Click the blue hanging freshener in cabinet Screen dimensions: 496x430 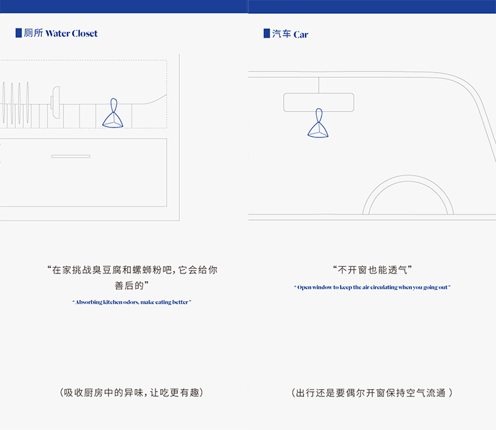point(112,116)
